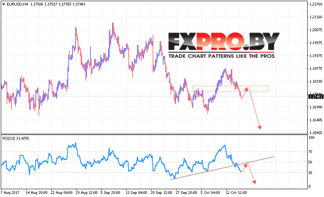The width and height of the screenshot is (324, 197).
Task: Click the 1.16405 price axis label
Action: 316,120
